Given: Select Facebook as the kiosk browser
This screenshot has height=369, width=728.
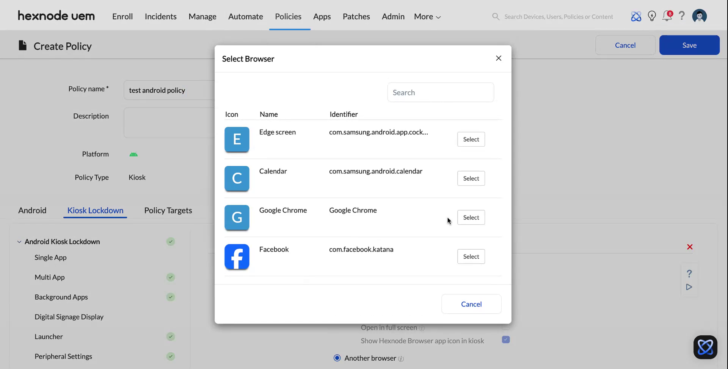Looking at the screenshot, I should [471, 256].
